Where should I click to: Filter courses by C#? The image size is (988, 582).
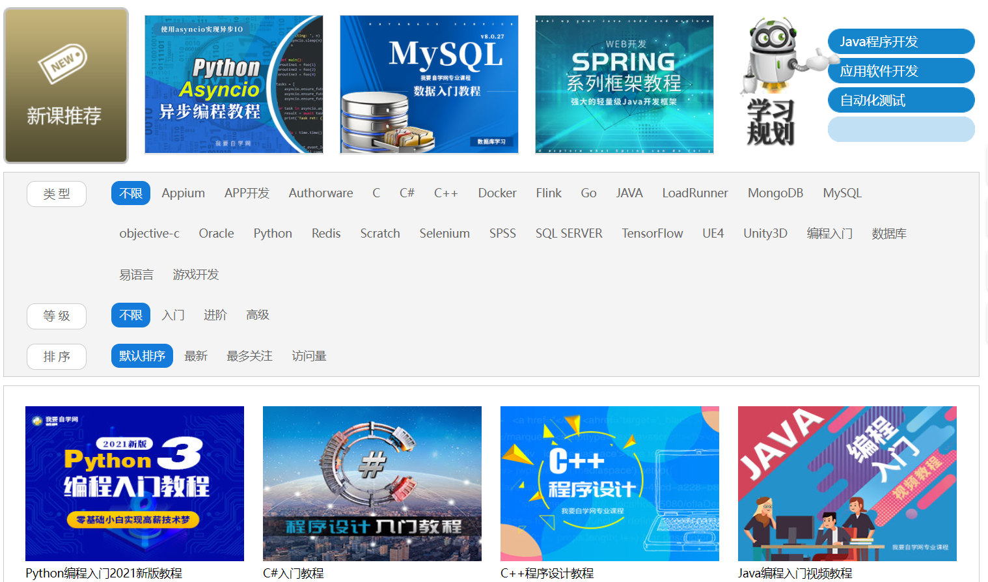point(407,193)
